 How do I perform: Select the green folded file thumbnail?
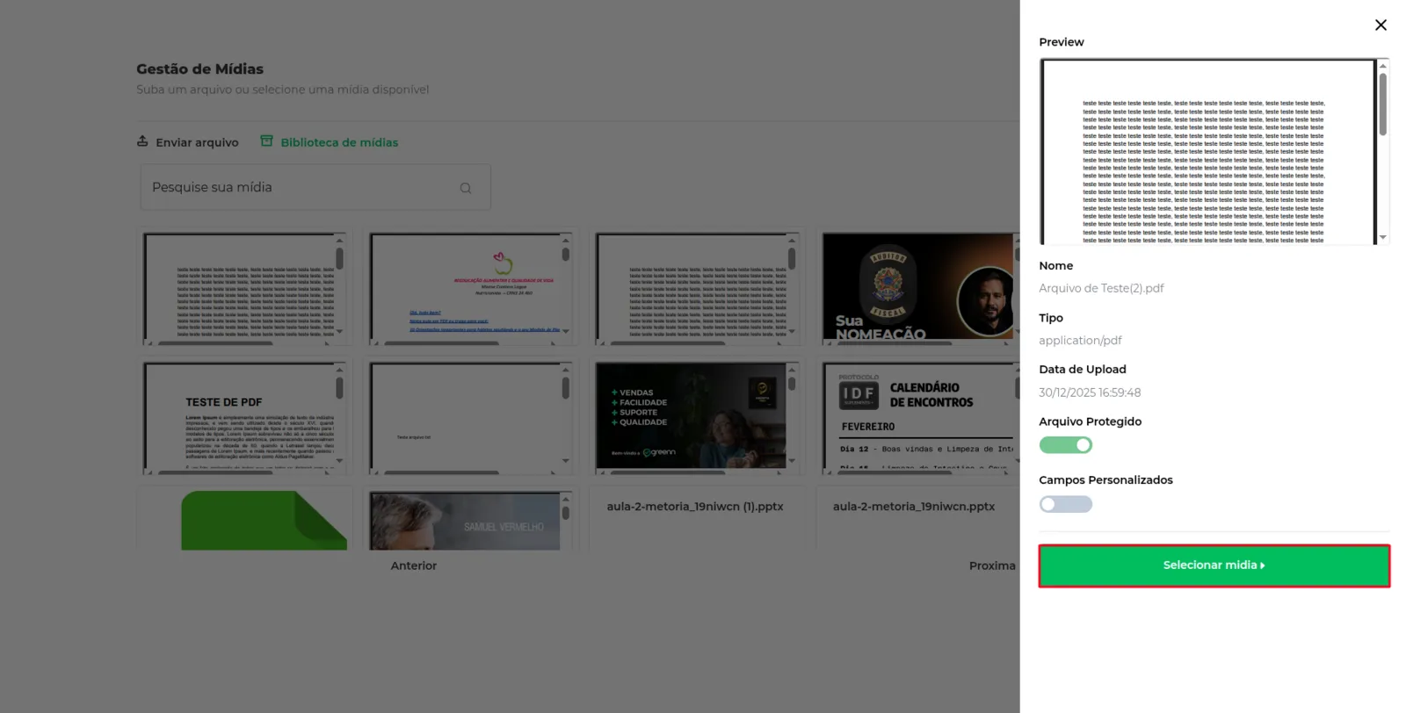[264, 521]
